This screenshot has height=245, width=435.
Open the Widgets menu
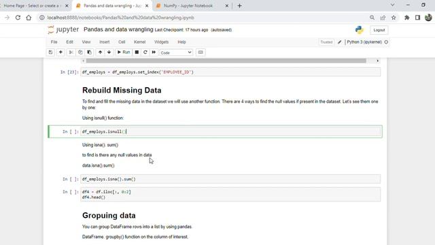[162, 42]
